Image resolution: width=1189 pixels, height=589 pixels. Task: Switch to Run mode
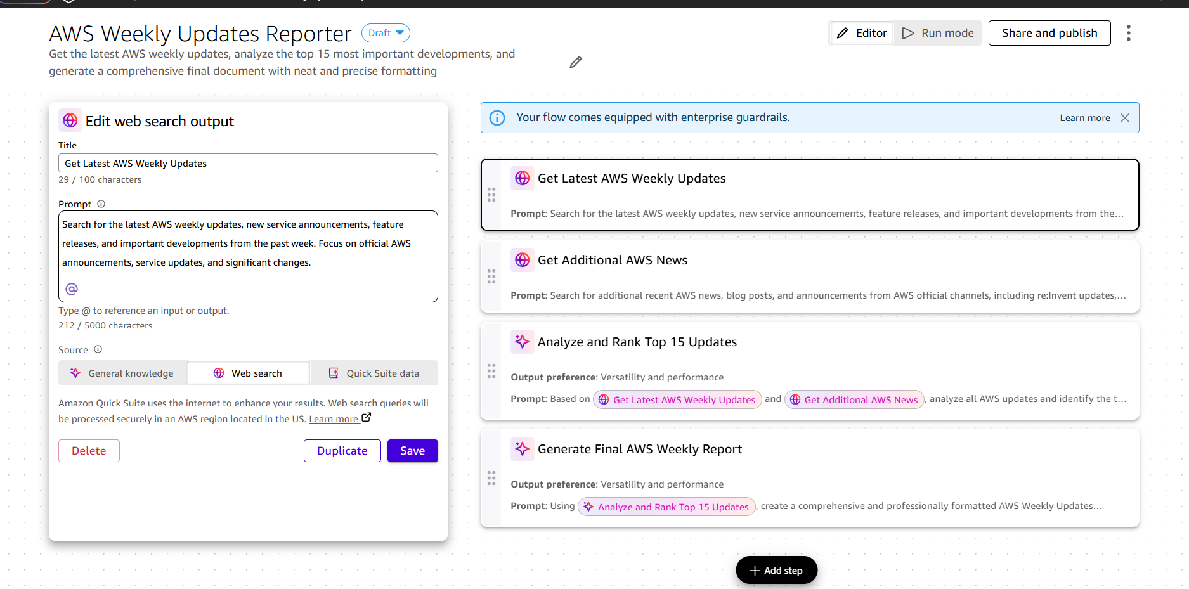click(x=938, y=33)
